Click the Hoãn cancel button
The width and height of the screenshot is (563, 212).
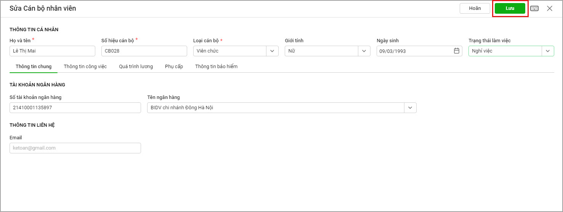point(475,8)
